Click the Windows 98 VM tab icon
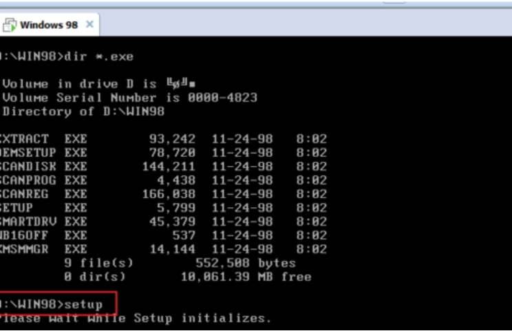Screen dimensions: 512x331 point(10,25)
